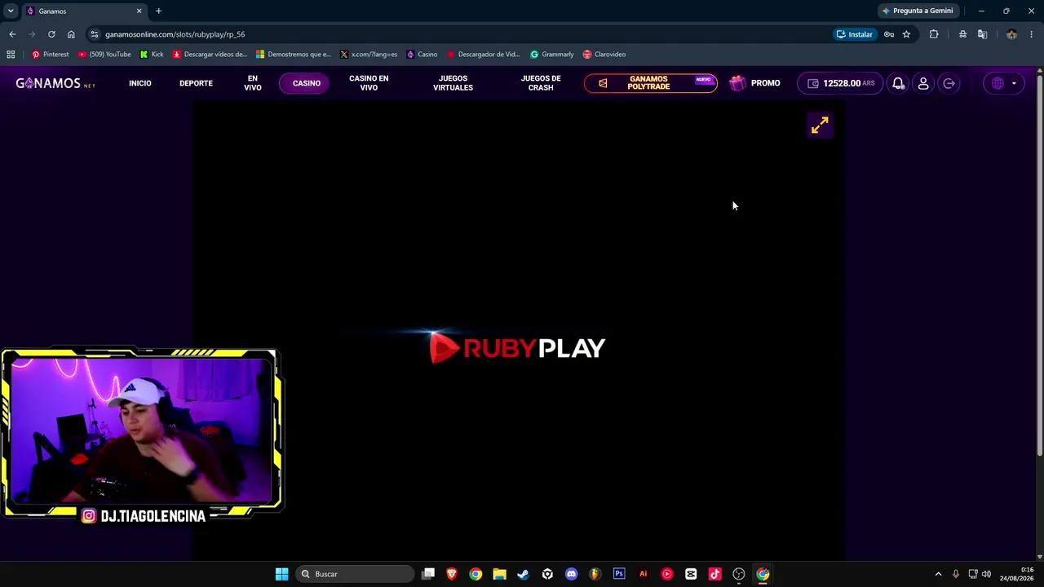1044x587 pixels.
Task: Open Discord from the taskbar
Action: point(571,574)
